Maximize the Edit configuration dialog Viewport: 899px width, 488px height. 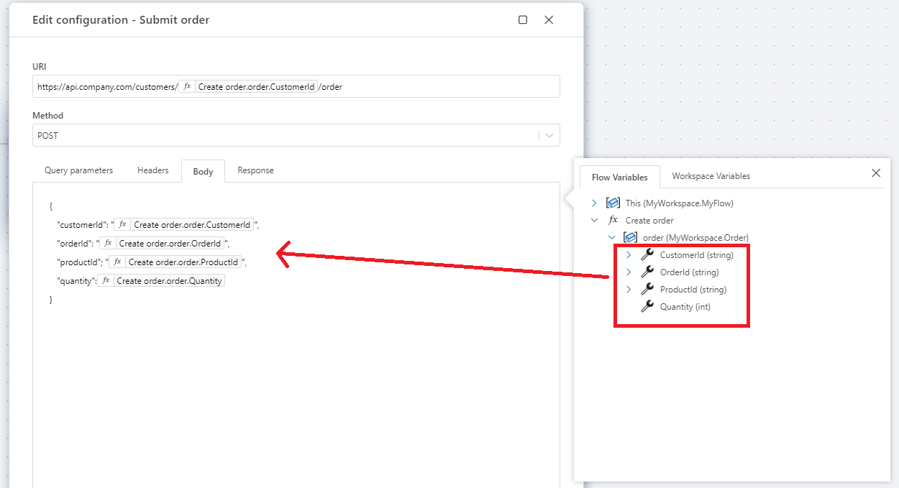(523, 20)
